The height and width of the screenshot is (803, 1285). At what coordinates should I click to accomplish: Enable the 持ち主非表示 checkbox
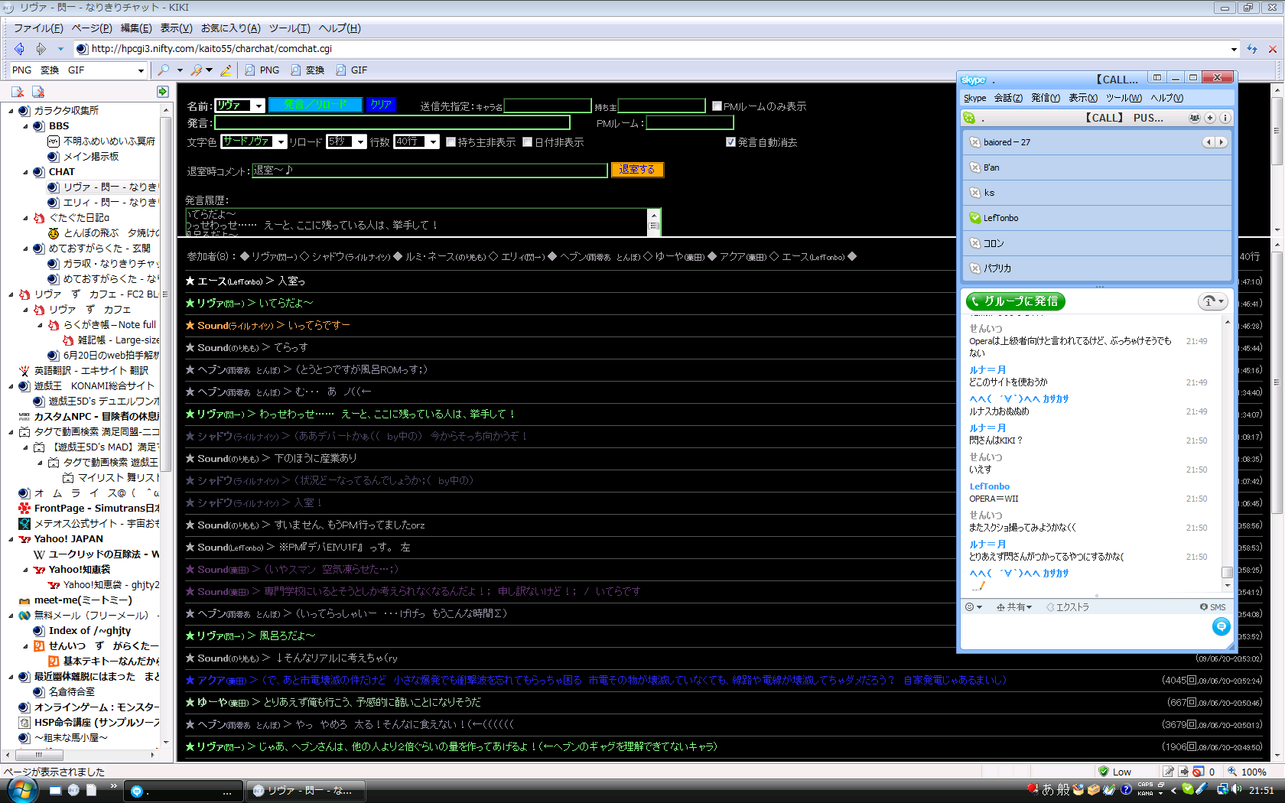(451, 142)
